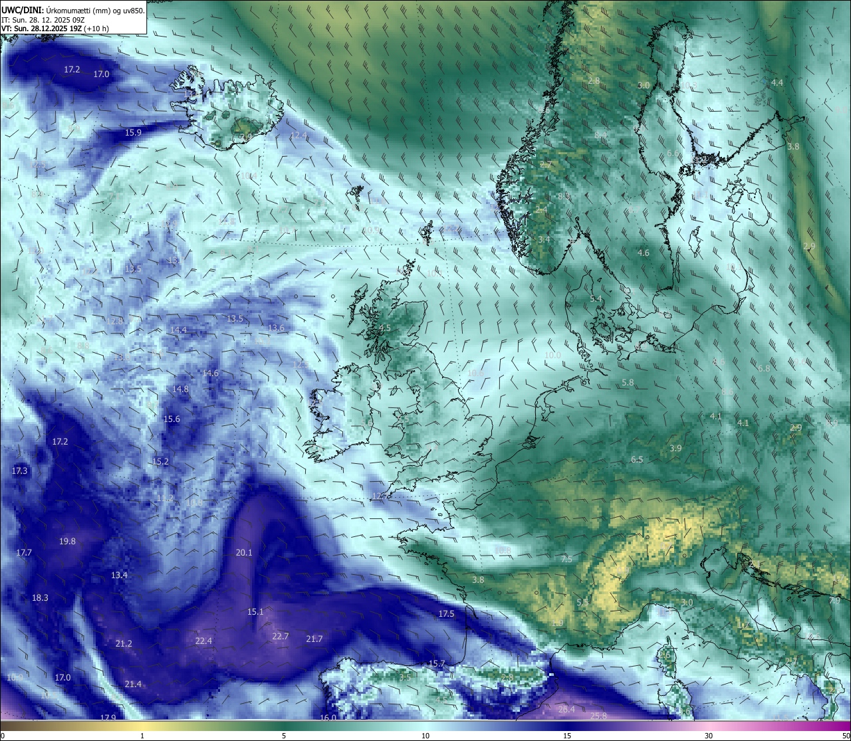The width and height of the screenshot is (851, 741).
Task: Click the 18.3 value label
Action: point(40,597)
